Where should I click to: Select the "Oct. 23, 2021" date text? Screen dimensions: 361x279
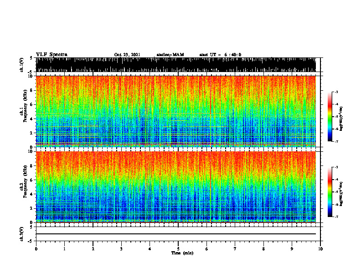[x=127, y=55]
